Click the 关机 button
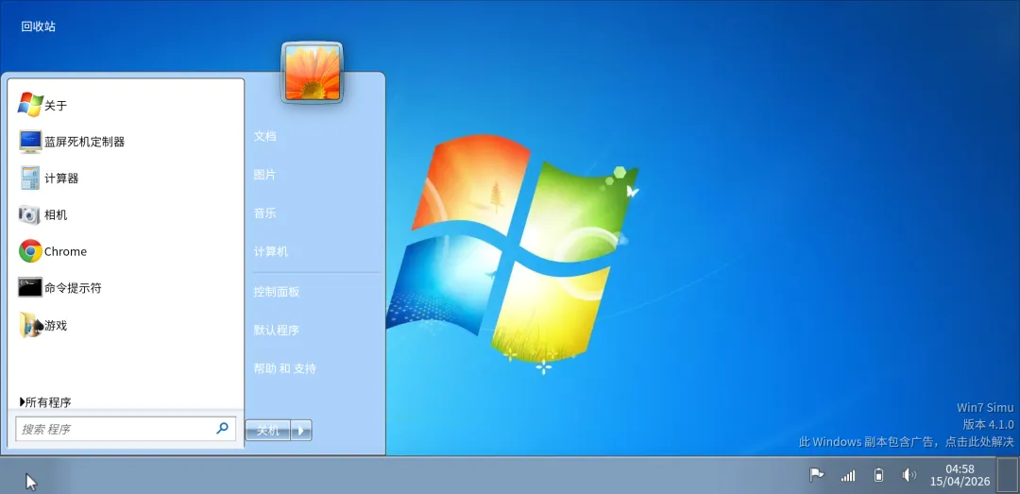1020x494 pixels. (x=268, y=430)
